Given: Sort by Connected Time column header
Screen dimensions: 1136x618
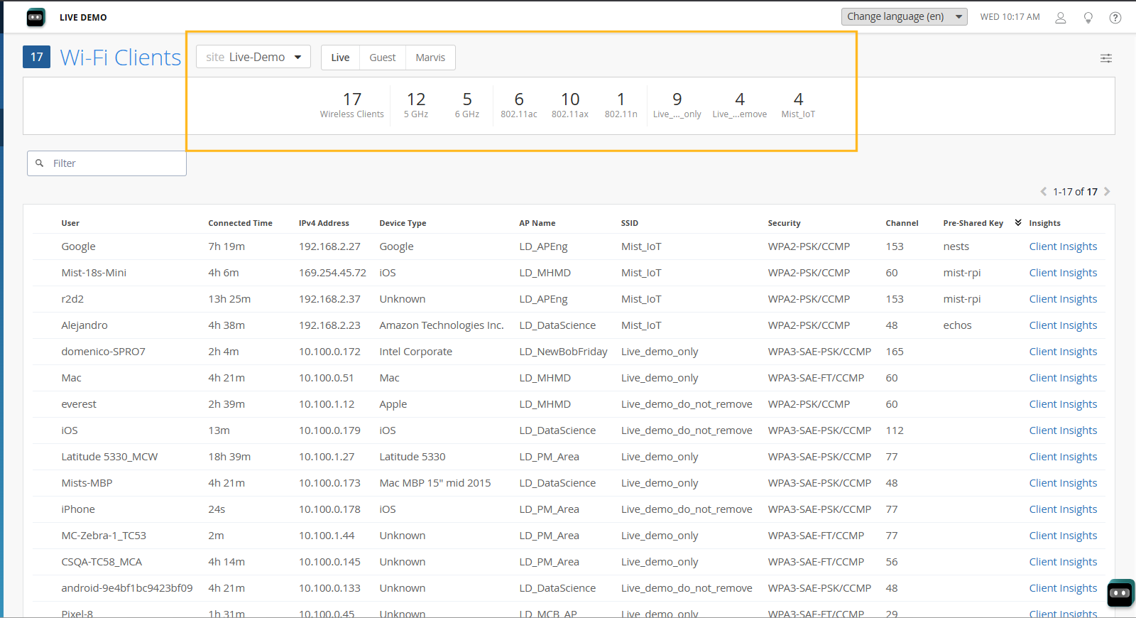Looking at the screenshot, I should 240,223.
